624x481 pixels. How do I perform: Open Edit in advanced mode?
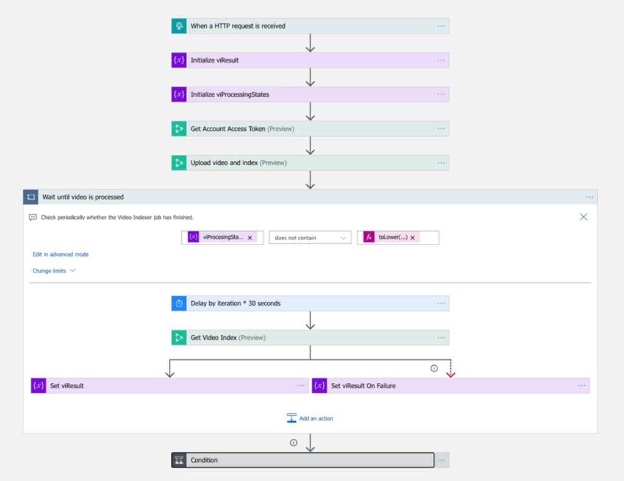[x=60, y=254]
